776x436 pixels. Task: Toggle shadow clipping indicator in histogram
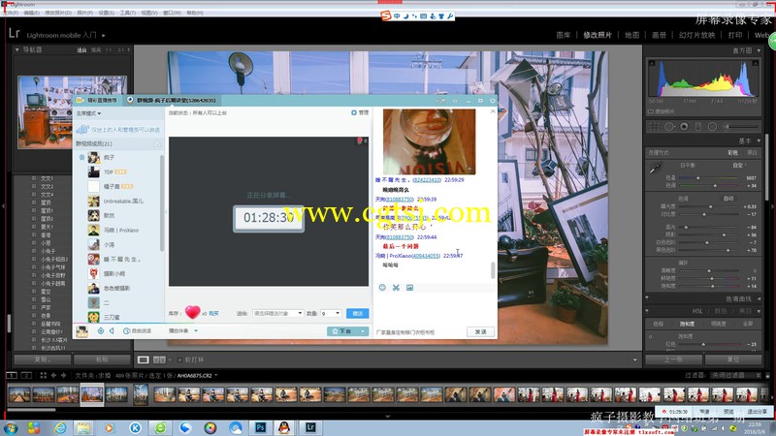pos(652,63)
